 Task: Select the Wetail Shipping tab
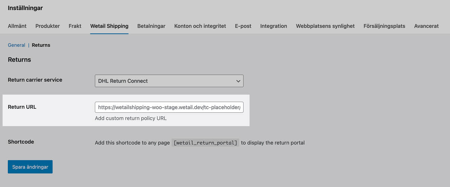click(109, 26)
